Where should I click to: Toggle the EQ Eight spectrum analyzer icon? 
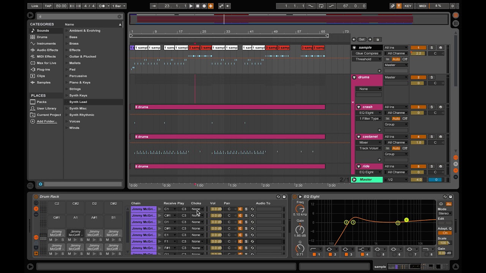pos(449,204)
